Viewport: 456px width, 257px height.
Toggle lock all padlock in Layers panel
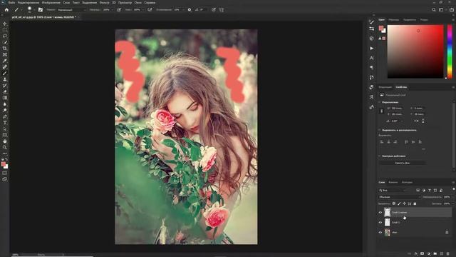[x=415, y=203]
